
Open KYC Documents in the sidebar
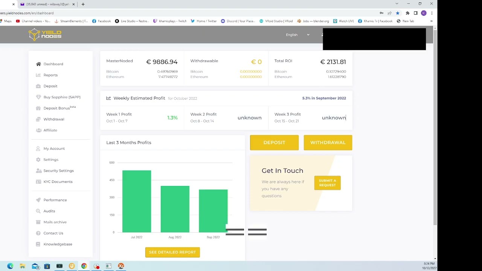coord(58,181)
